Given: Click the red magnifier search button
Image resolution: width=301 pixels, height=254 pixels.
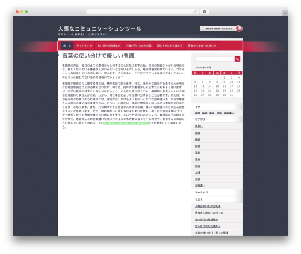Looking at the screenshot, I should click(x=237, y=59).
